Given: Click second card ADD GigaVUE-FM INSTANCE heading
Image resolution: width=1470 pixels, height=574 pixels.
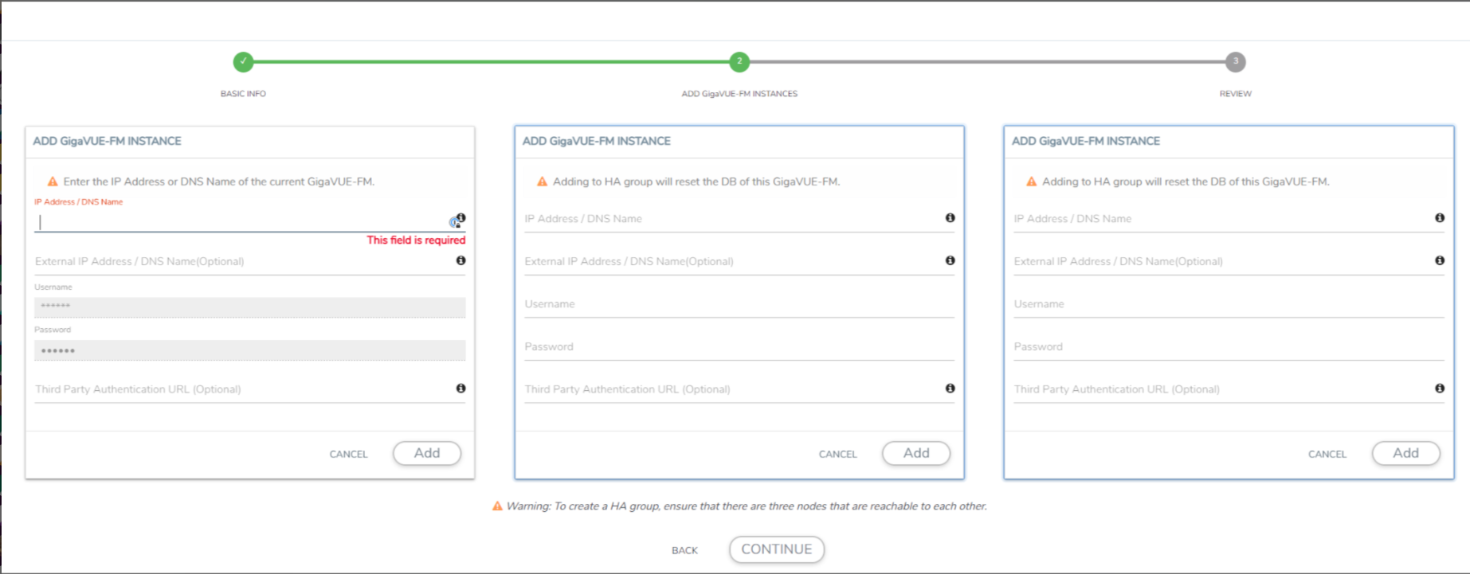Looking at the screenshot, I should (596, 141).
